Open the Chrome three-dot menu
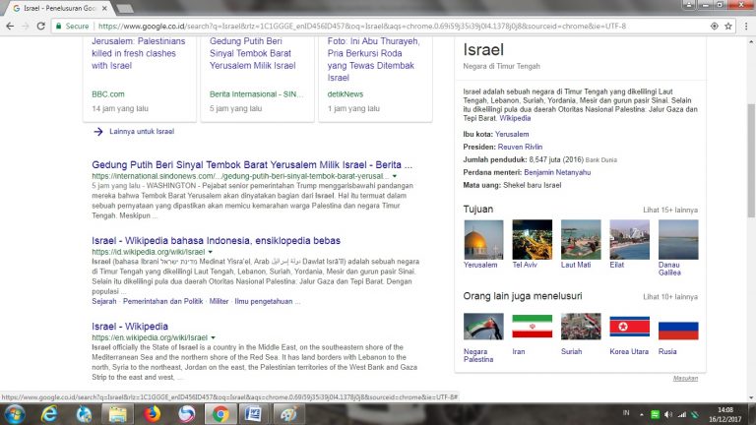 (x=745, y=26)
